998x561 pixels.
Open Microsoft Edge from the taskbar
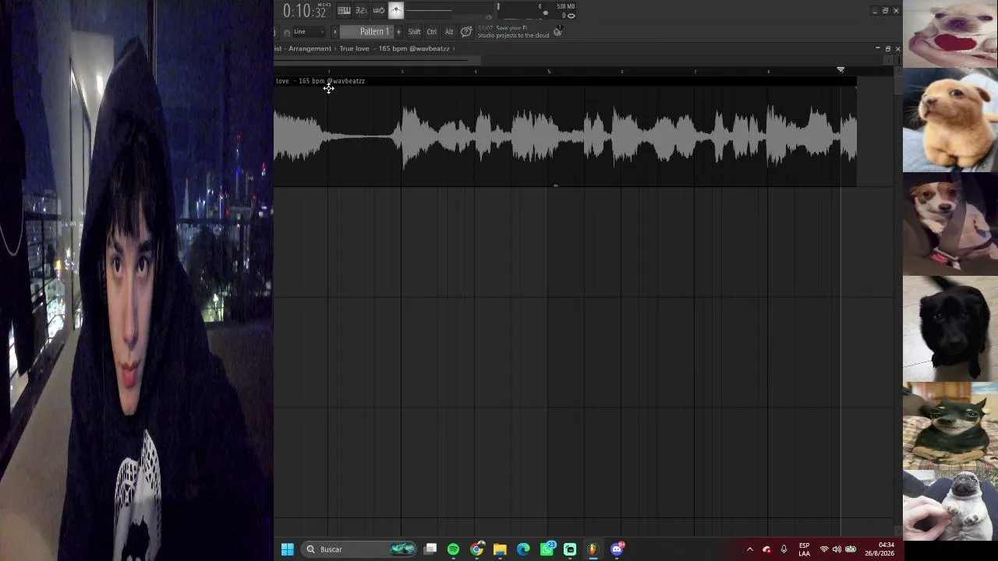click(523, 549)
